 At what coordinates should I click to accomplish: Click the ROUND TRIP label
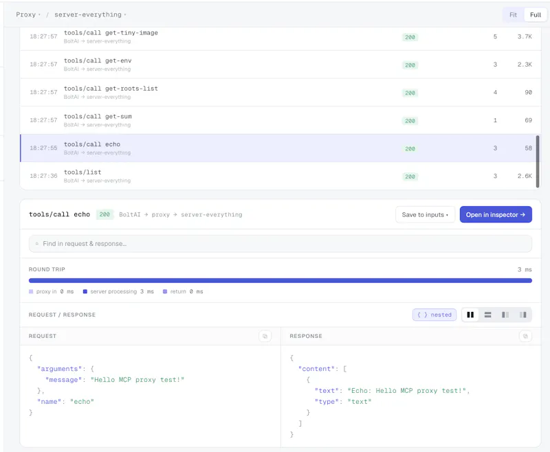pos(47,269)
